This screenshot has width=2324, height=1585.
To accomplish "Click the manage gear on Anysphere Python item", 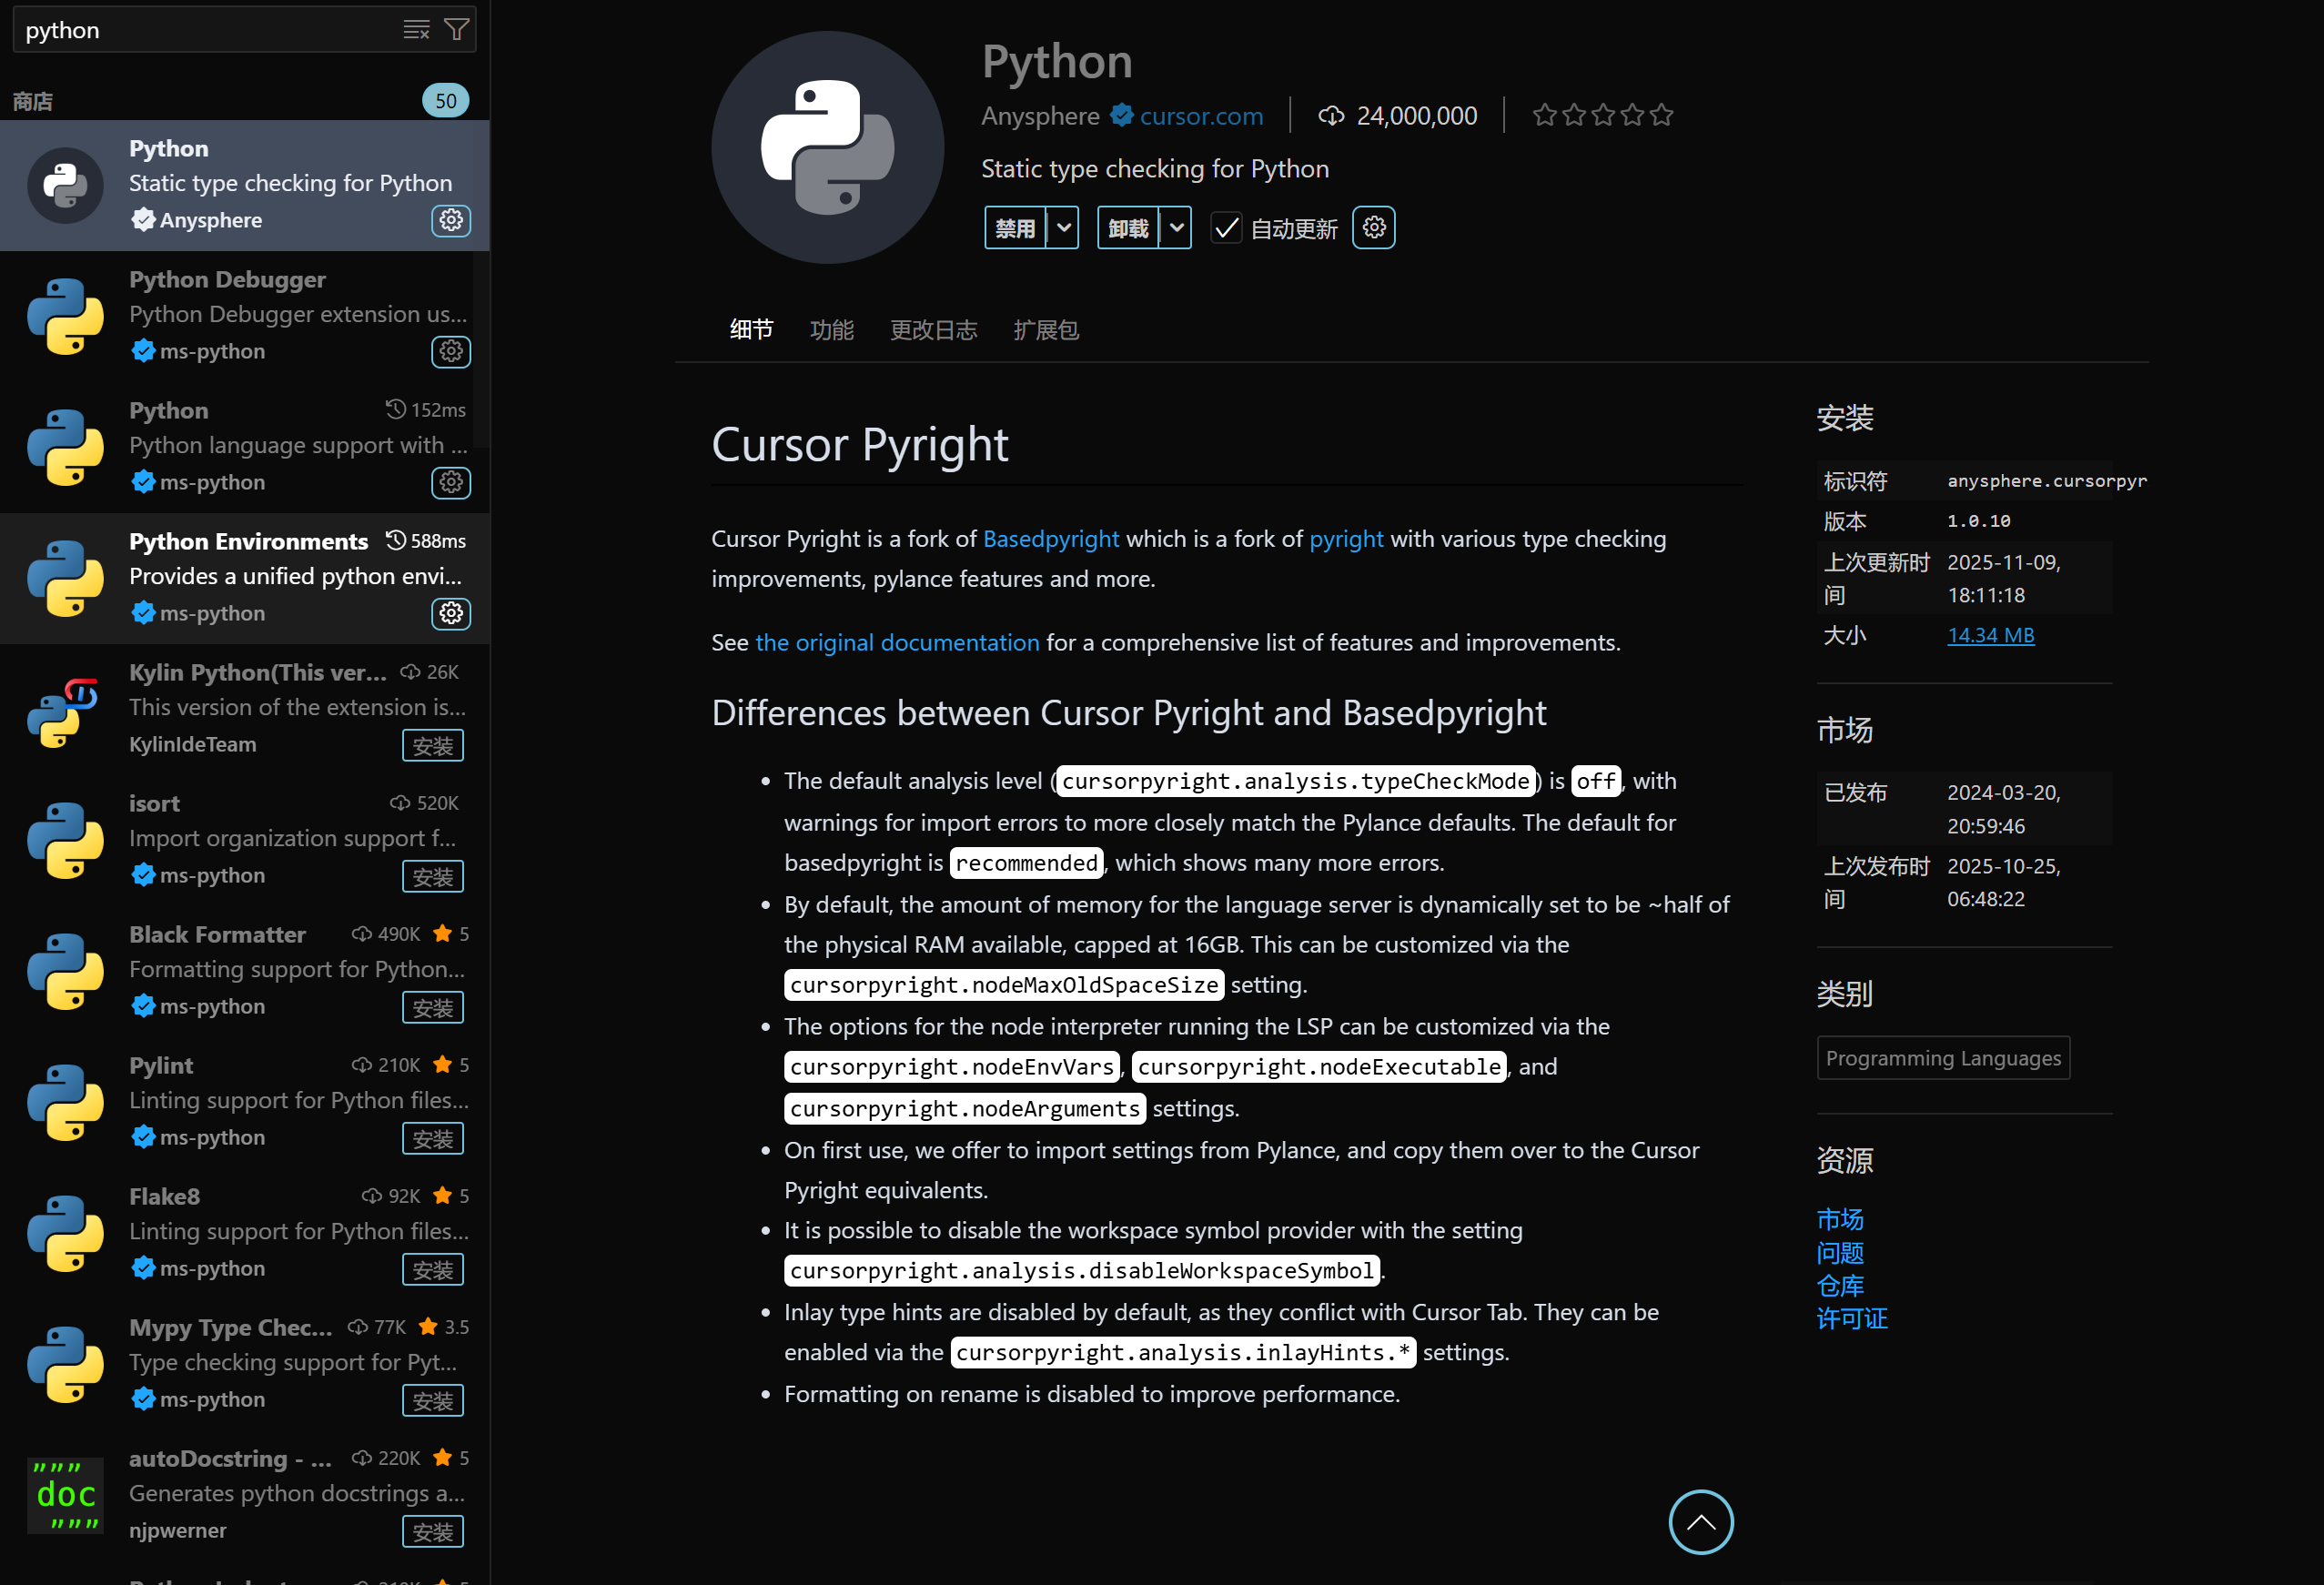I will 451,220.
